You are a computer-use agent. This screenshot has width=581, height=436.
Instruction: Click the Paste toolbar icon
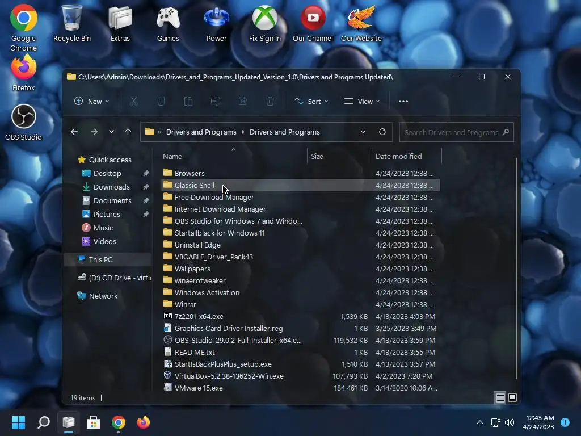coord(188,101)
